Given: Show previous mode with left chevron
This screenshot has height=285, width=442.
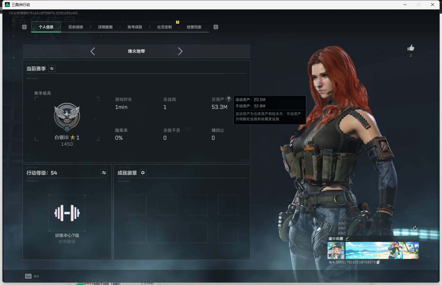Looking at the screenshot, I should coord(93,51).
